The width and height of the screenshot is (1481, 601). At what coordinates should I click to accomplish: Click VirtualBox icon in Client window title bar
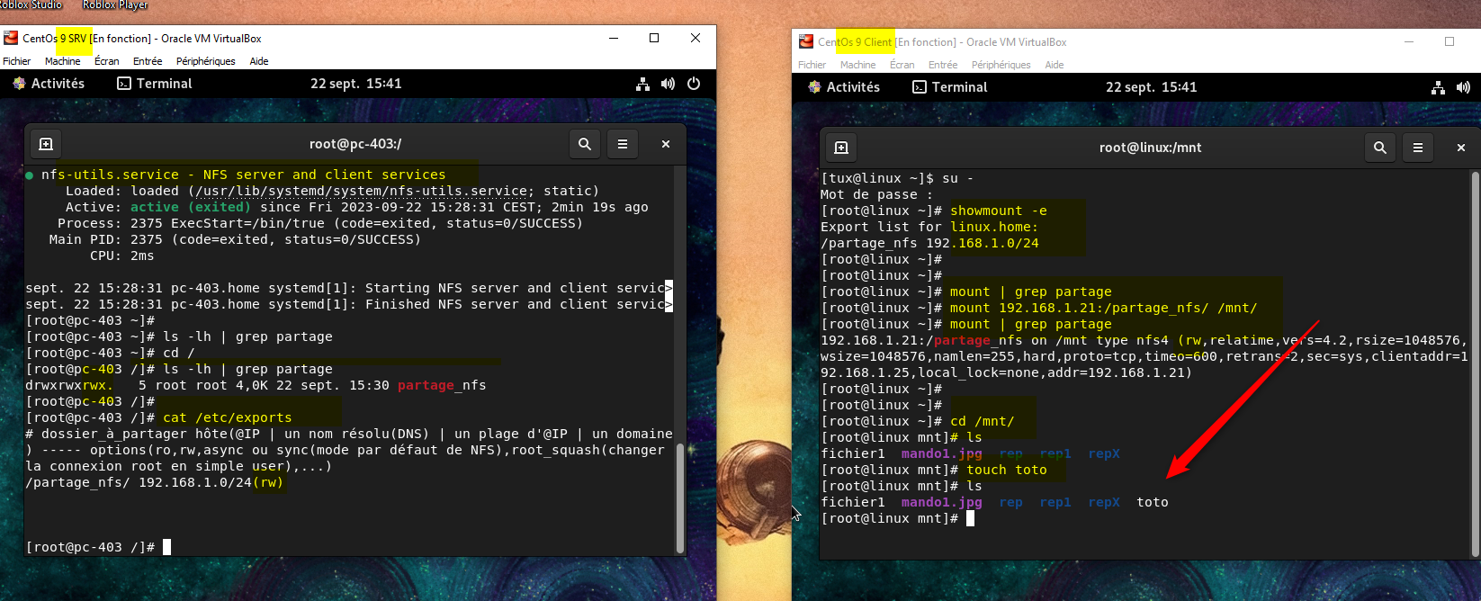point(806,41)
